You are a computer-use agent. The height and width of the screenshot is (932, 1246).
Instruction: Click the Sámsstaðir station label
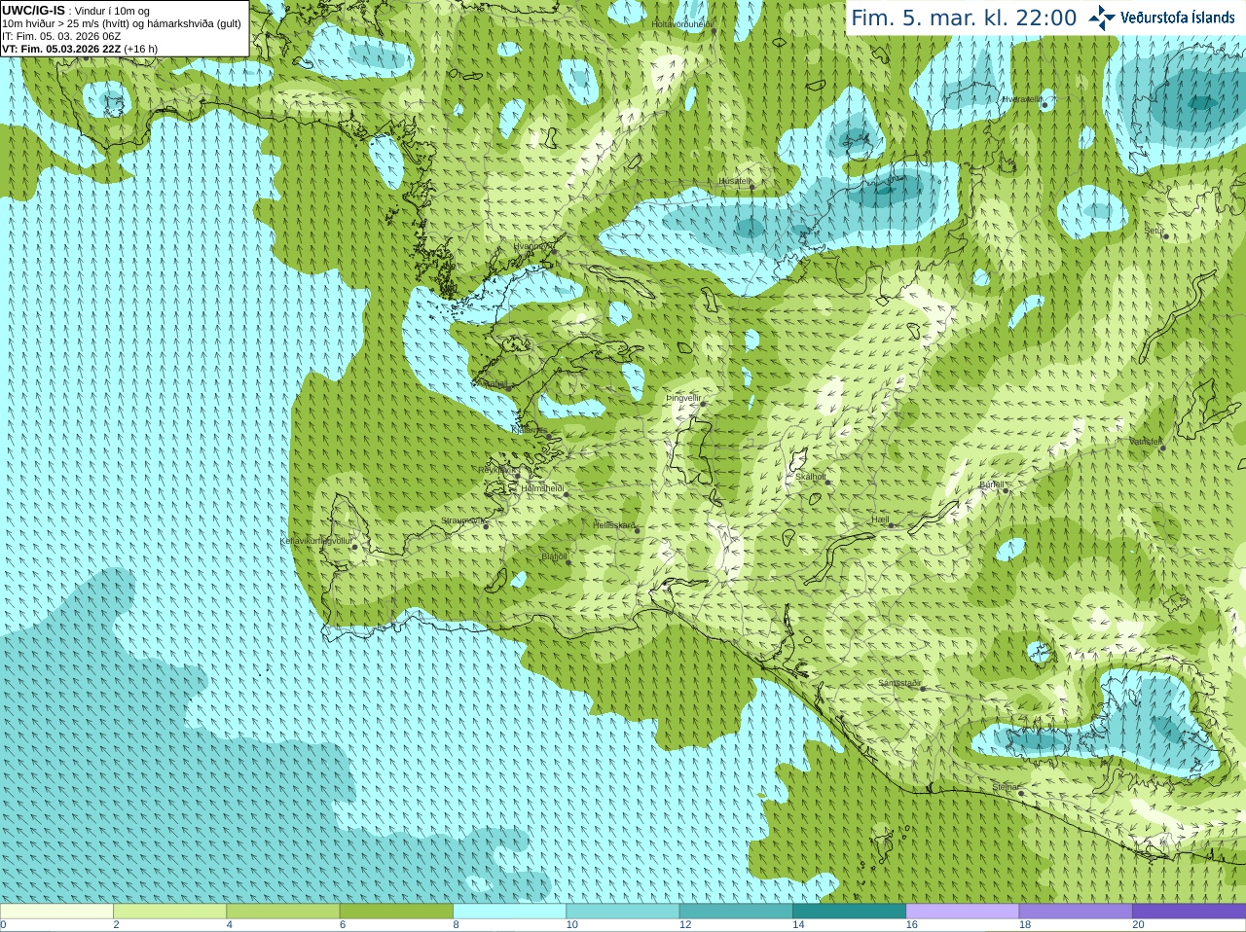899,683
